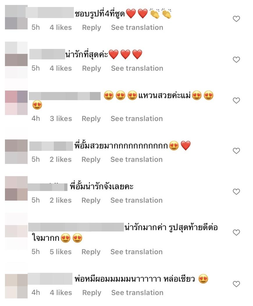Reply to the พ่อหมีผอม comment

tap(92, 293)
